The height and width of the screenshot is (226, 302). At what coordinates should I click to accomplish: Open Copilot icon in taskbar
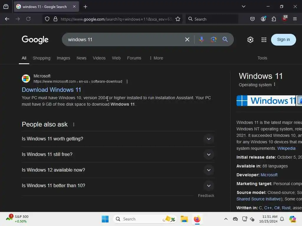pos(293,219)
